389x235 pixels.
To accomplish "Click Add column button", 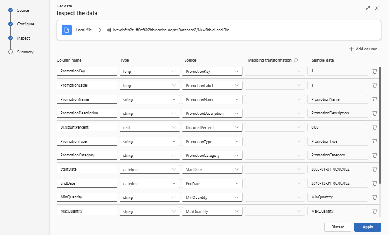I will point(363,49).
